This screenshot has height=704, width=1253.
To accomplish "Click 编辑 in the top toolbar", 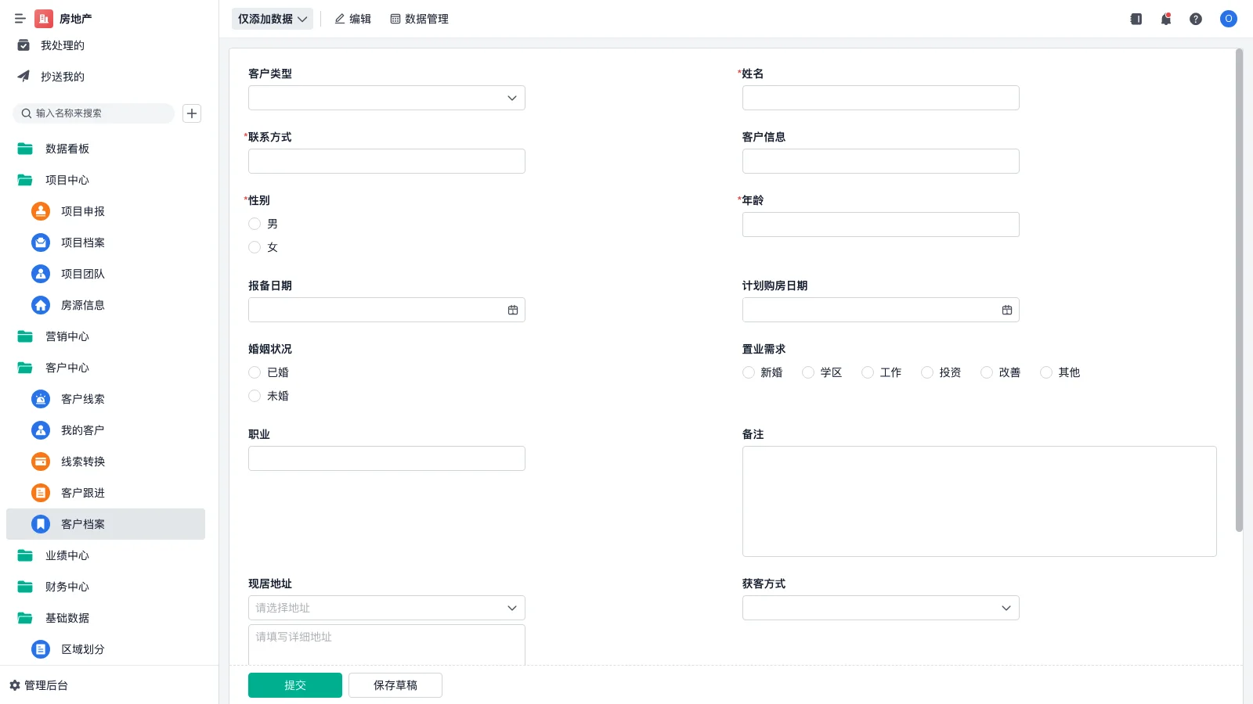I will click(352, 19).
